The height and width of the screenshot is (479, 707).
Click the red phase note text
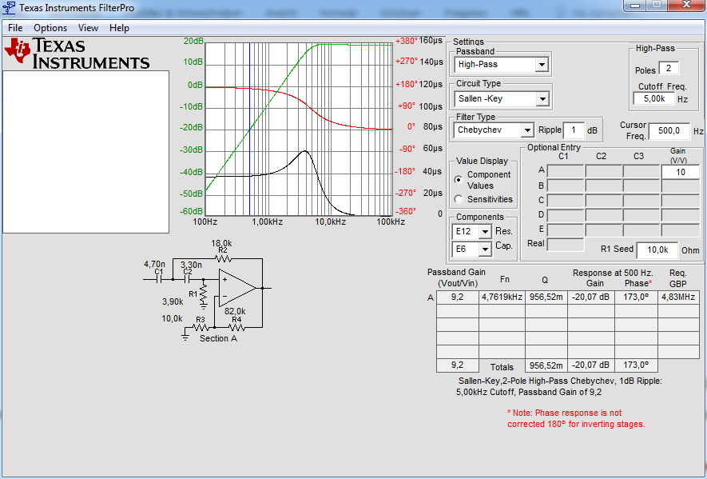point(576,418)
